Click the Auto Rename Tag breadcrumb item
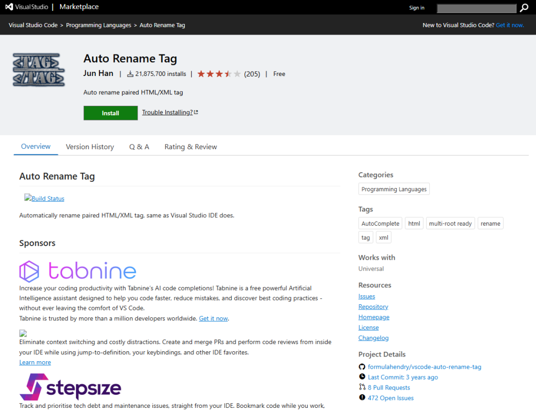This screenshot has width=536, height=411. tap(162, 25)
